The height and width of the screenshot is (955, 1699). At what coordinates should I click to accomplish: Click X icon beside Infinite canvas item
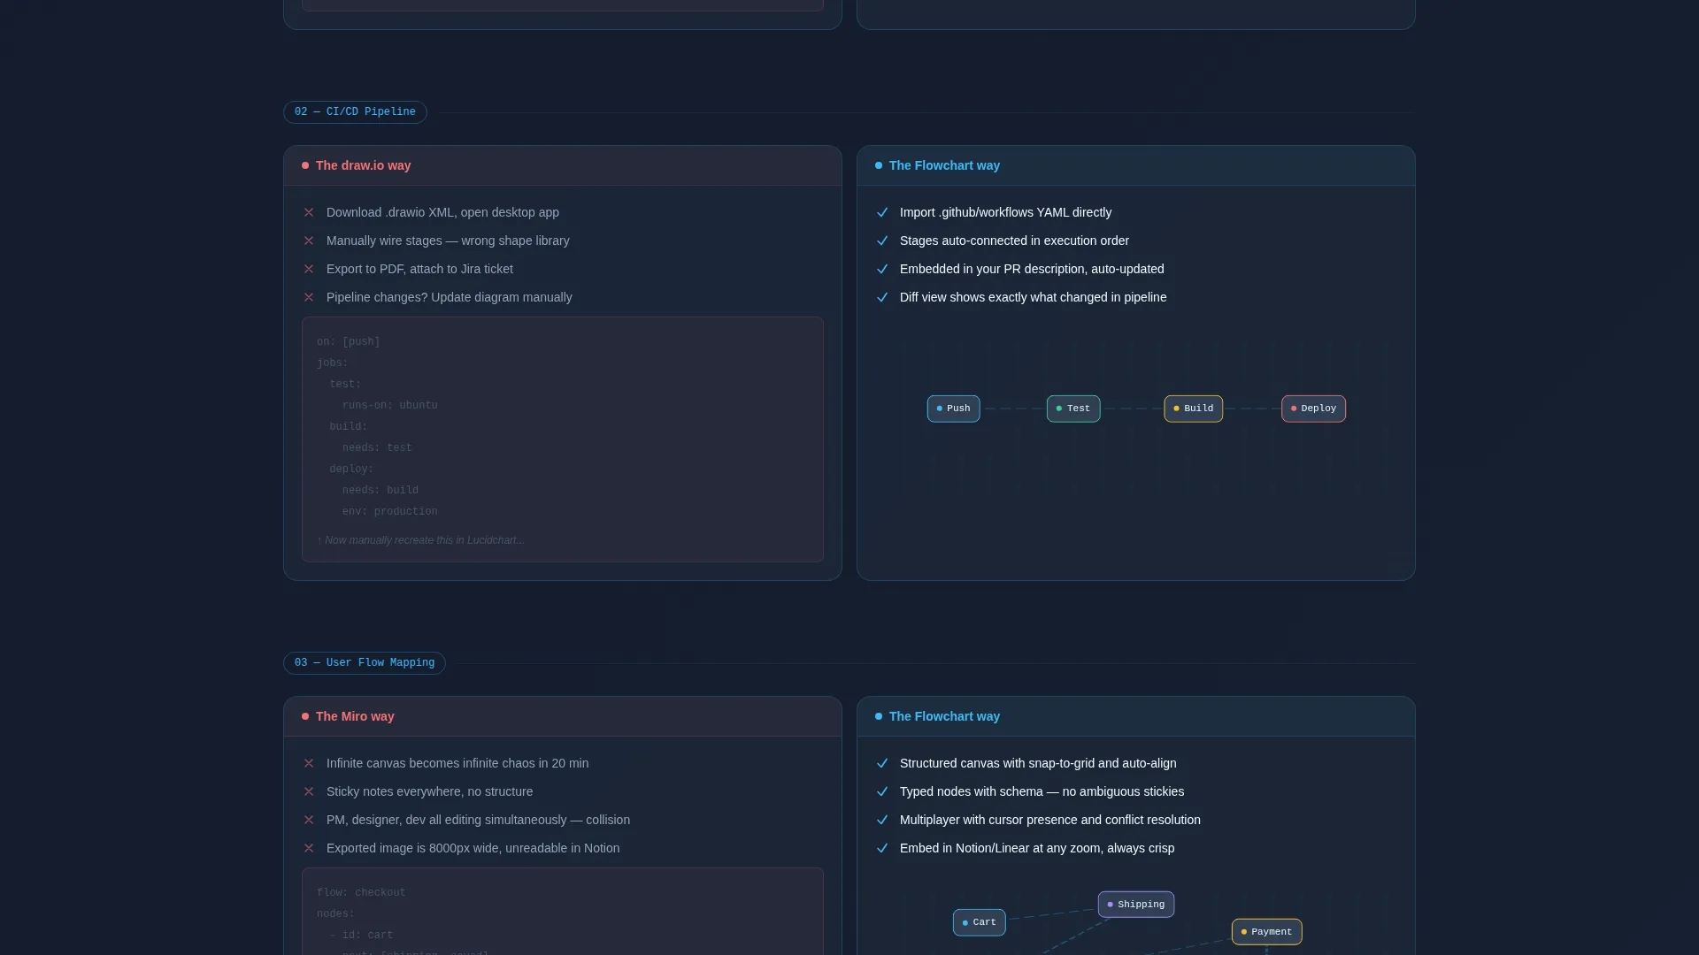tap(309, 763)
